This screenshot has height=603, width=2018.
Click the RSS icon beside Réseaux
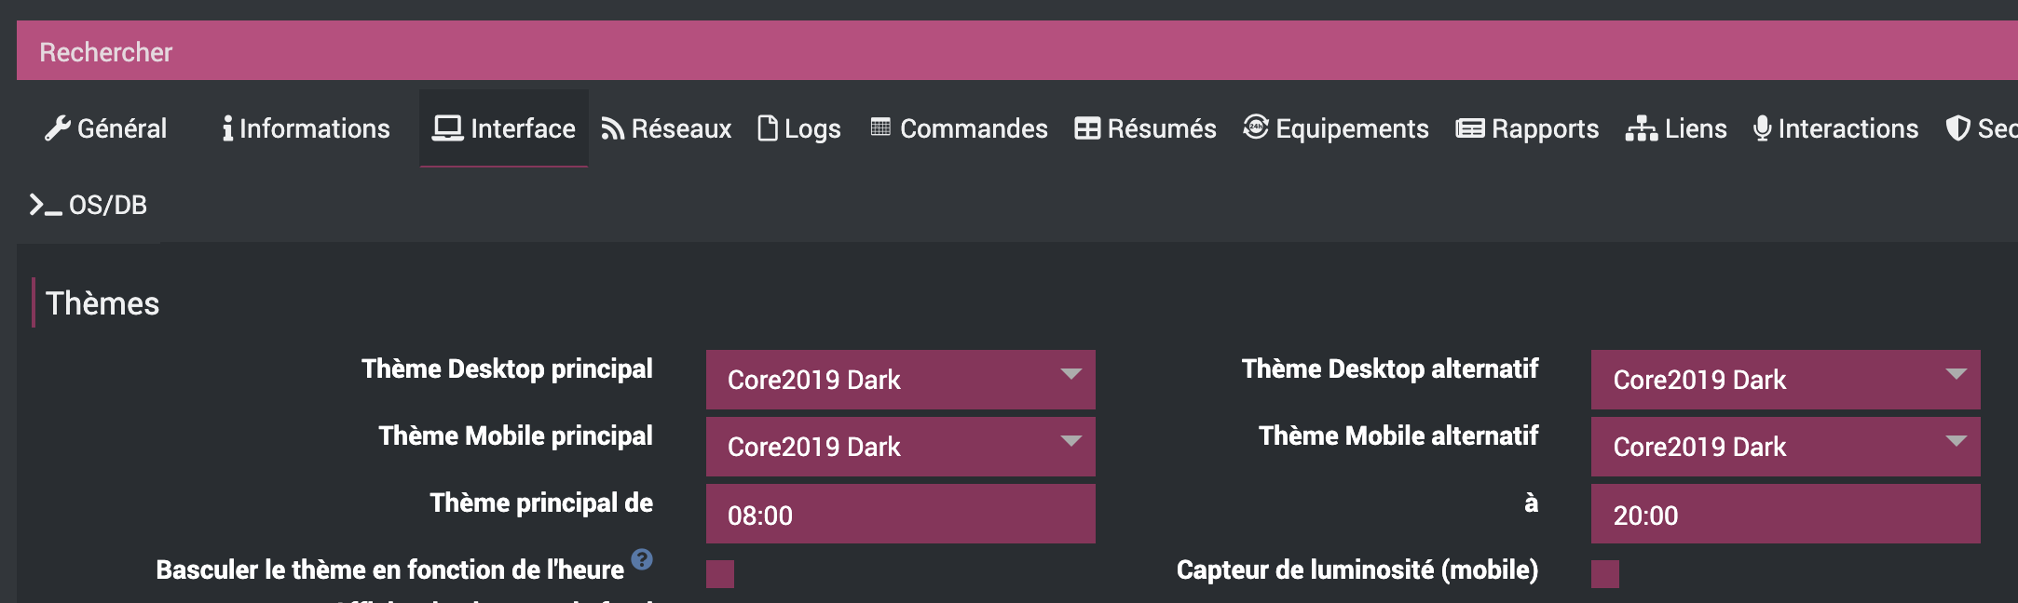612,128
